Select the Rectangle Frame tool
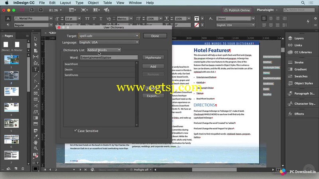 35,93
